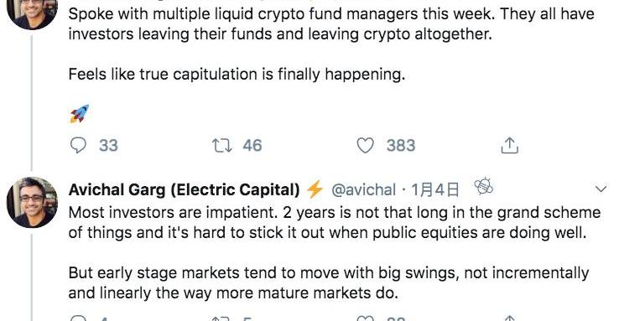Screen dimensions: 619x321
Task: View the 33 replies count
Action: pyautogui.click(x=108, y=146)
